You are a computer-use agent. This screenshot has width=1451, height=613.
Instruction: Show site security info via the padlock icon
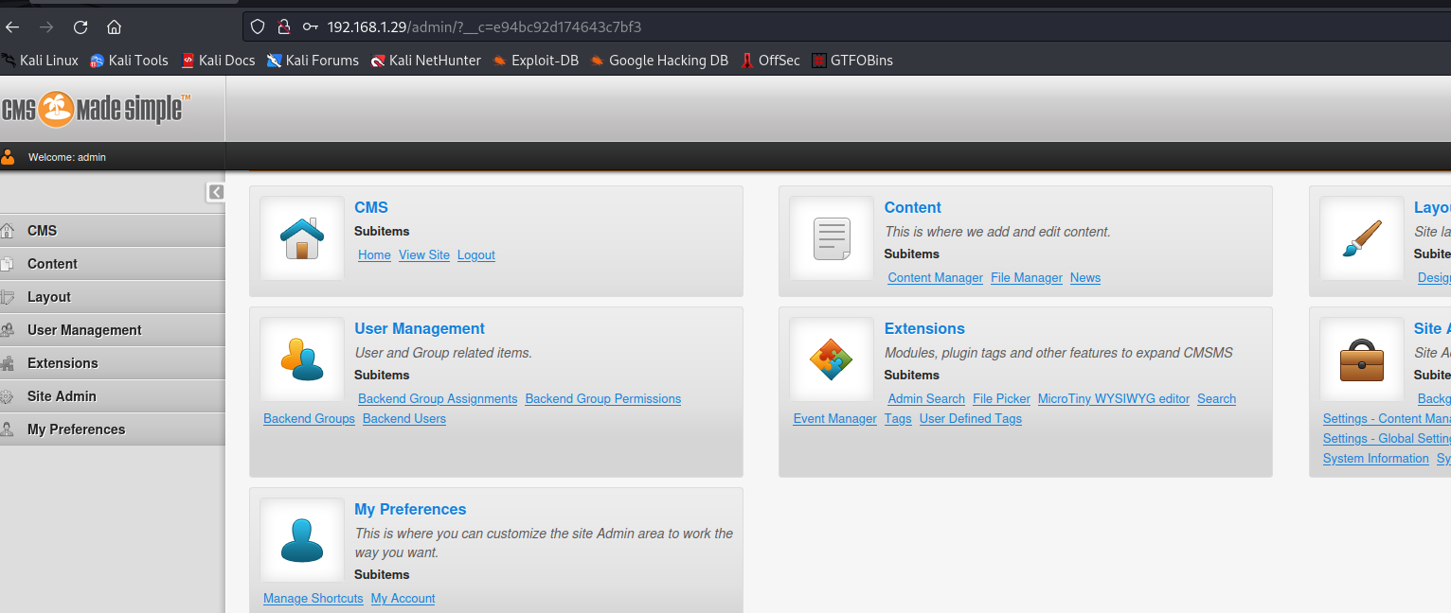coord(282,27)
